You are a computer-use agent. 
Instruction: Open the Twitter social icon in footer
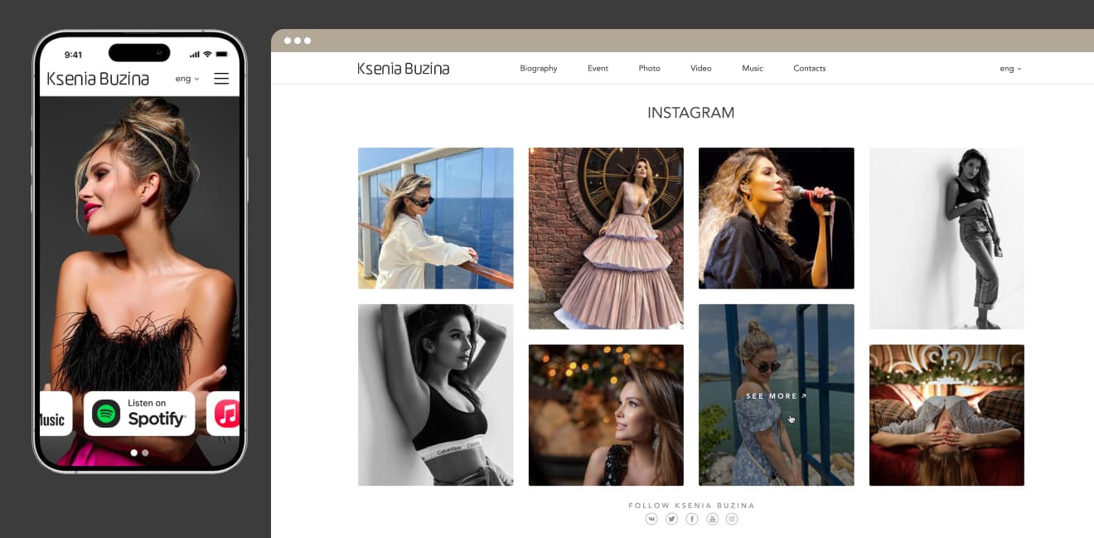pyautogui.click(x=671, y=519)
